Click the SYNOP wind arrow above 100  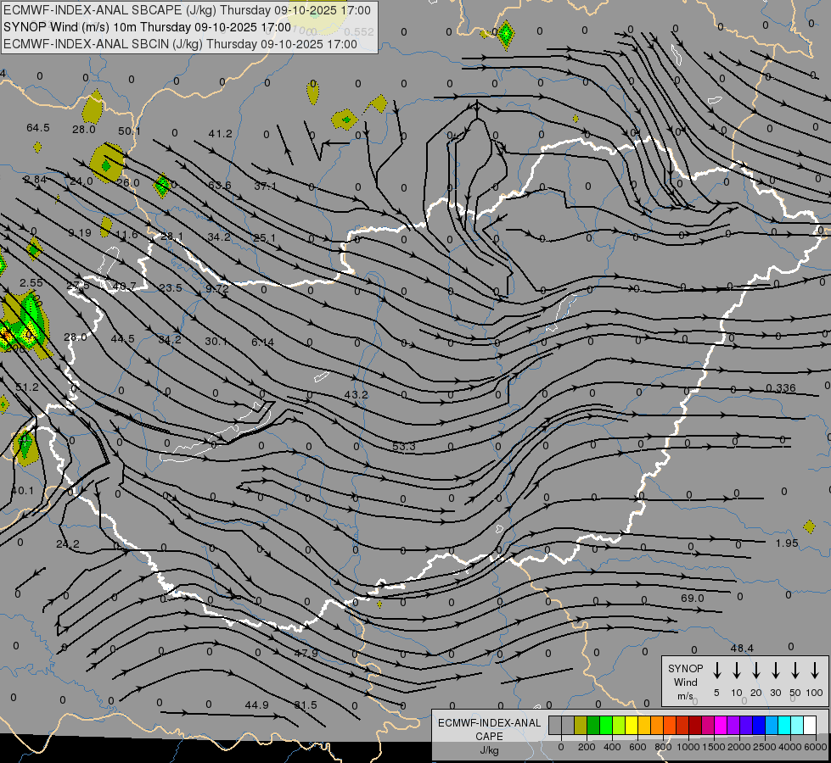click(815, 671)
